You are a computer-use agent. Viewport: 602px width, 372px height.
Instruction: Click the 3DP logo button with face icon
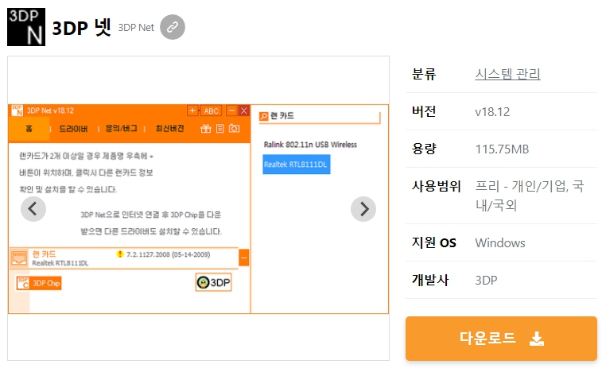tap(213, 282)
